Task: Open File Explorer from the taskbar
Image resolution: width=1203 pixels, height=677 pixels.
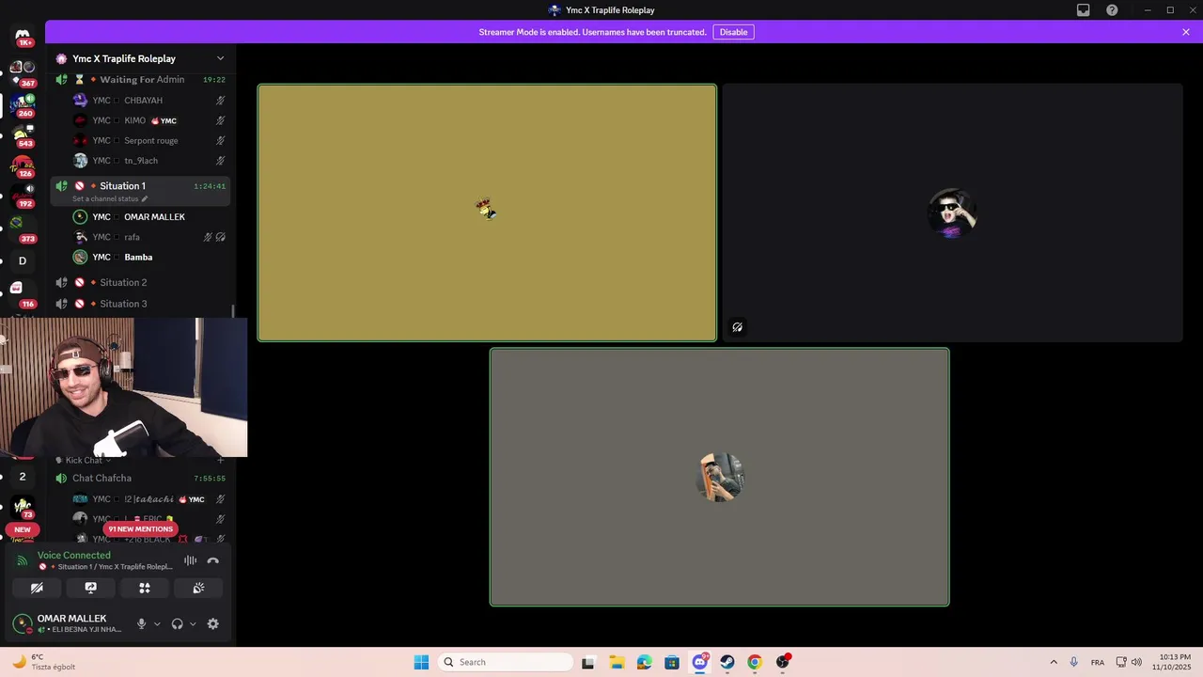Action: (617, 662)
